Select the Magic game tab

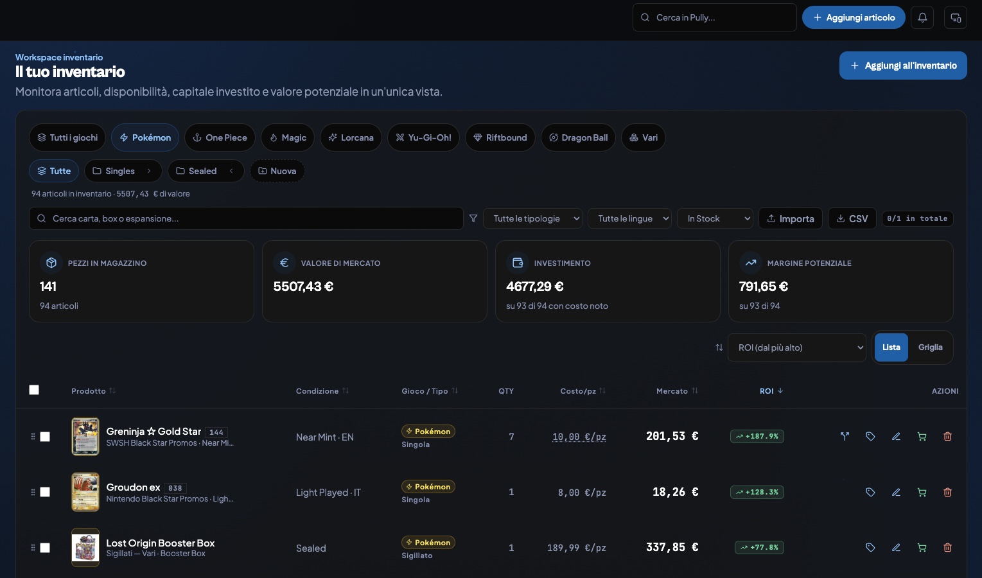click(x=288, y=137)
